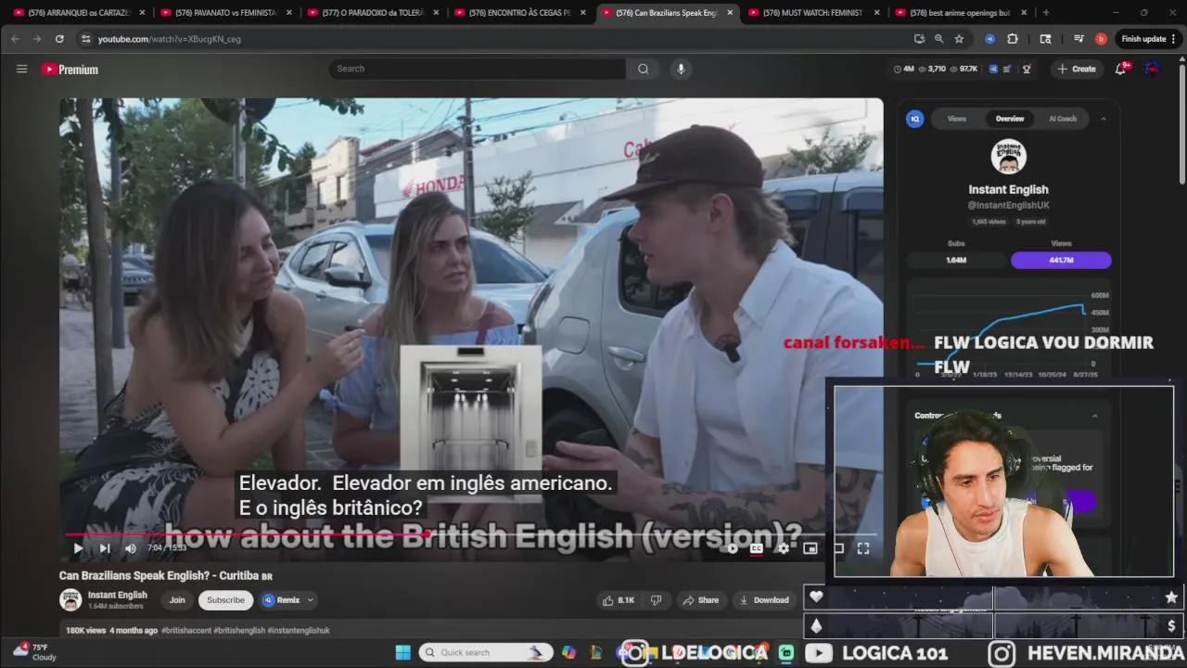Expand the Remix dropdown arrow

(310, 600)
